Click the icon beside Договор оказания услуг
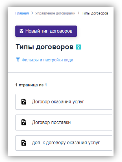 point(24,102)
